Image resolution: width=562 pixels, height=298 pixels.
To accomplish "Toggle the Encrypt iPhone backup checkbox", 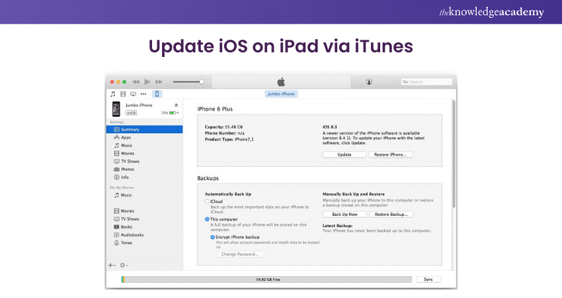I will pos(213,236).
